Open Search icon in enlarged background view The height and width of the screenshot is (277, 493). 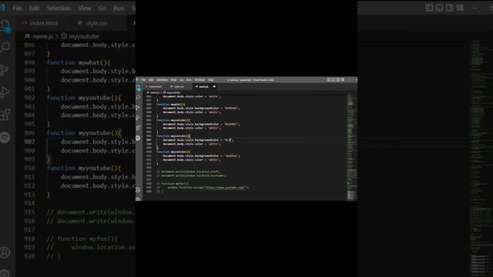pos(5,47)
